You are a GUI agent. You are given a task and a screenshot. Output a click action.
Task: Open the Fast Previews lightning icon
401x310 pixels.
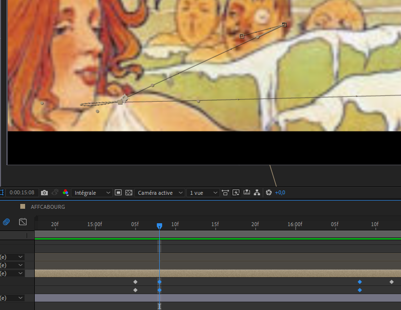click(x=236, y=192)
